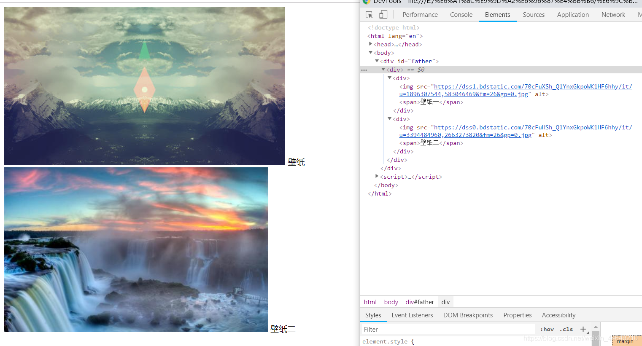This screenshot has width=642, height=346.
Task: Switch to the Console tab
Action: [x=461, y=15]
